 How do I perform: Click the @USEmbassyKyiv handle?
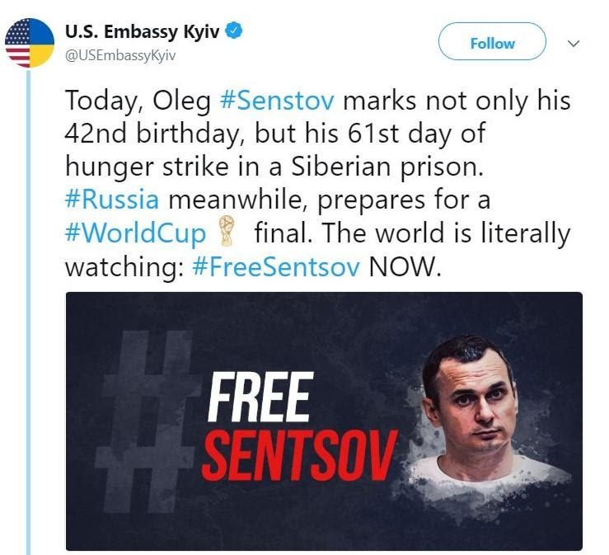[x=120, y=55]
